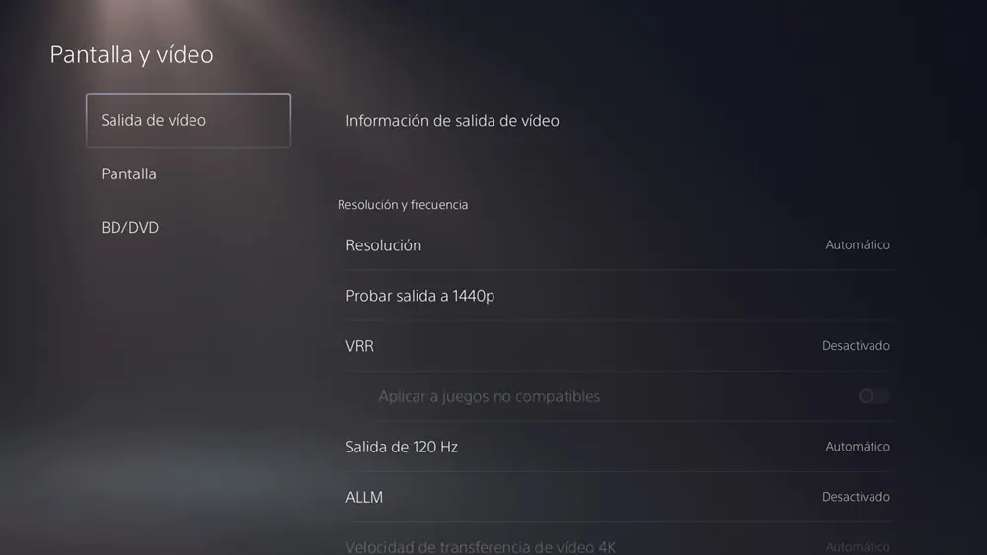Open the VRR option
The image size is (987, 555).
coord(619,346)
